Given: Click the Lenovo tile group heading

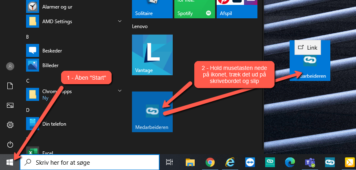Looking at the screenshot, I should pyautogui.click(x=140, y=26).
